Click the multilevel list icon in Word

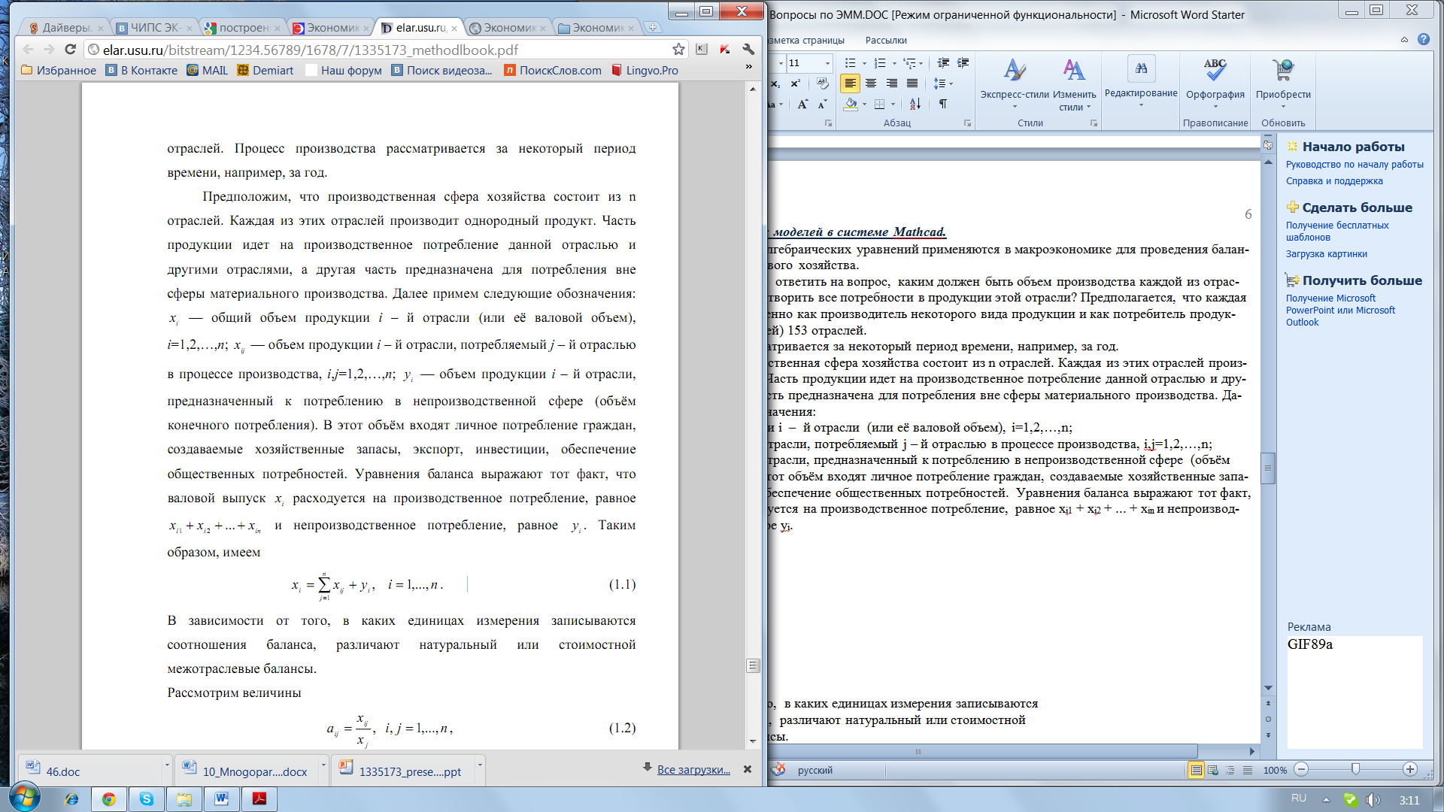pos(909,63)
